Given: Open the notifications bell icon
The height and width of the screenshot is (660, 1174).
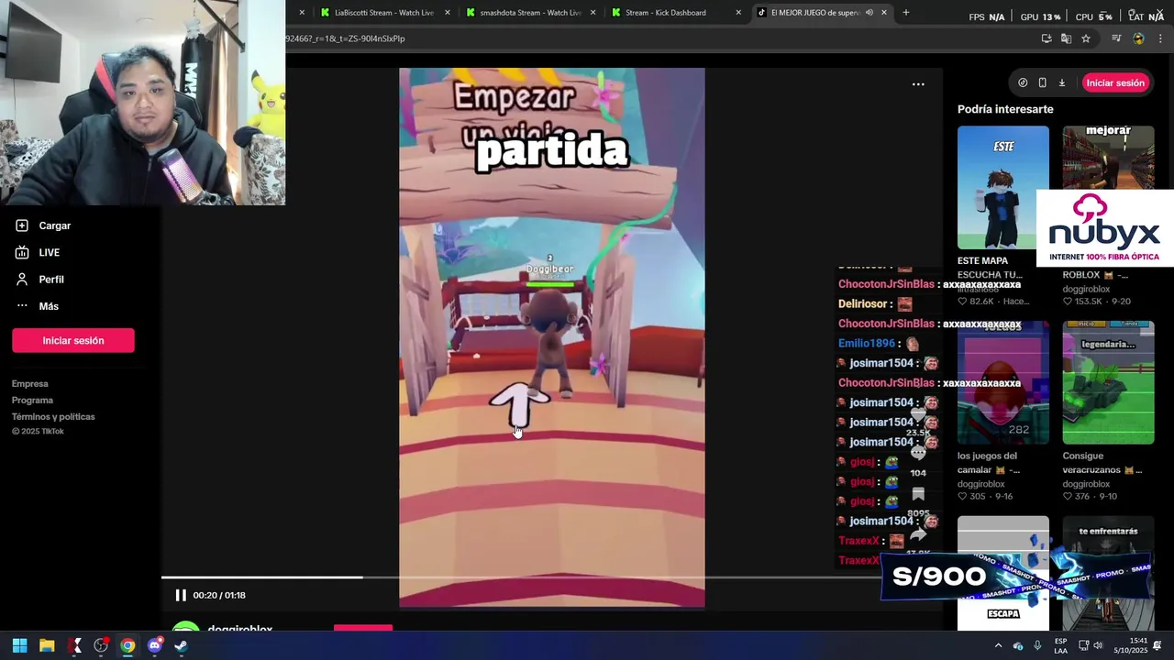Looking at the screenshot, I should tap(1158, 645).
